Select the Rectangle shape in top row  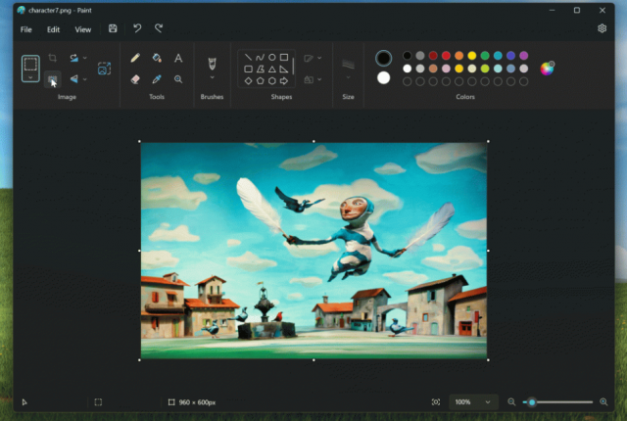coord(284,57)
